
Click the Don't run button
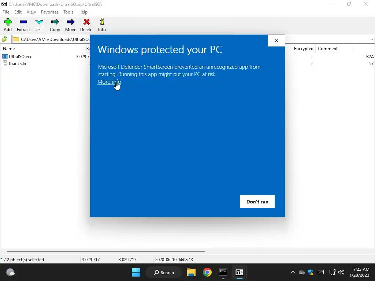[x=257, y=202]
